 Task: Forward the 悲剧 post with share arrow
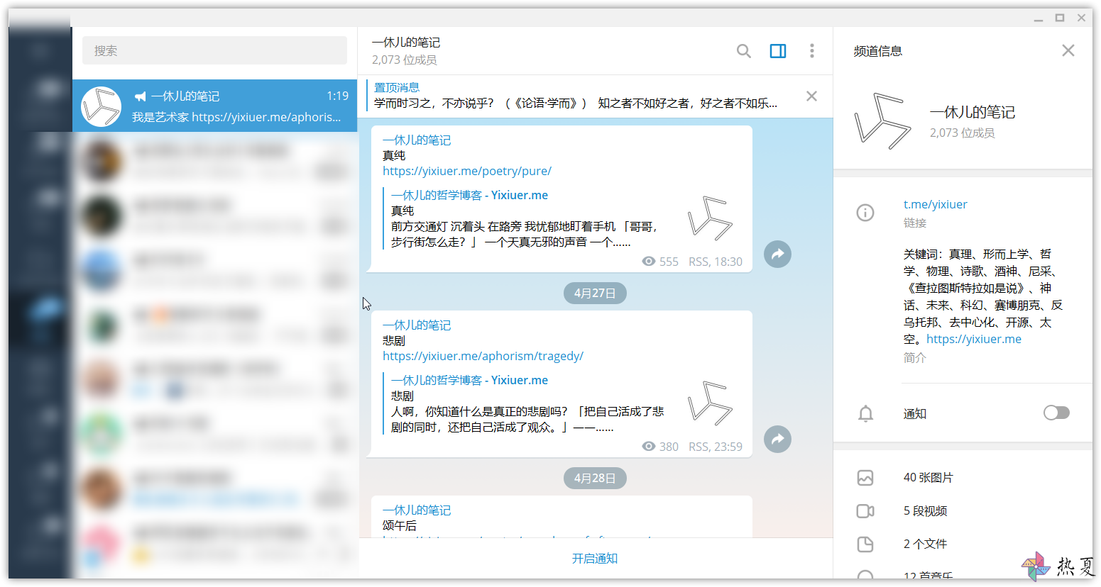(777, 439)
